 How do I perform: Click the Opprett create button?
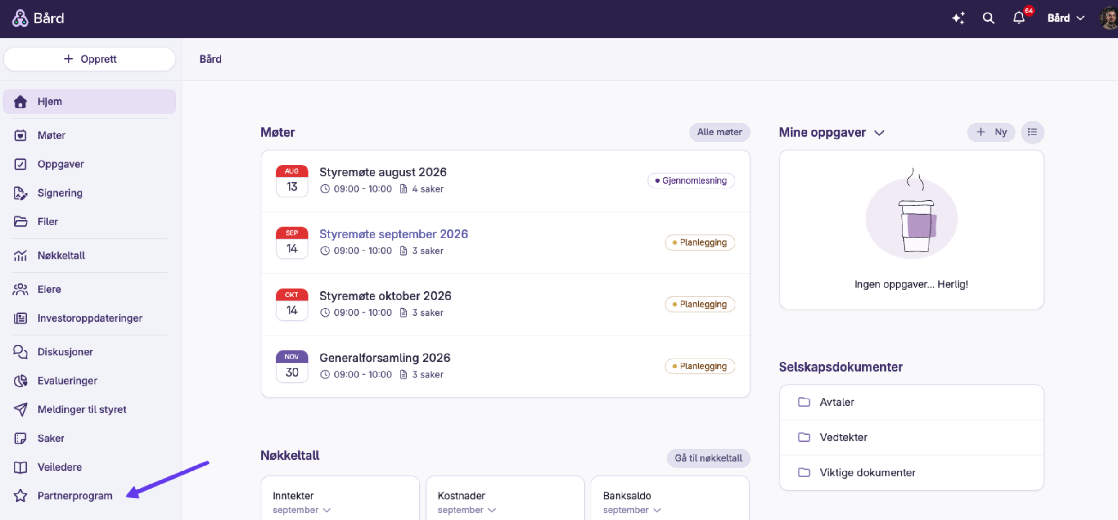click(x=90, y=59)
